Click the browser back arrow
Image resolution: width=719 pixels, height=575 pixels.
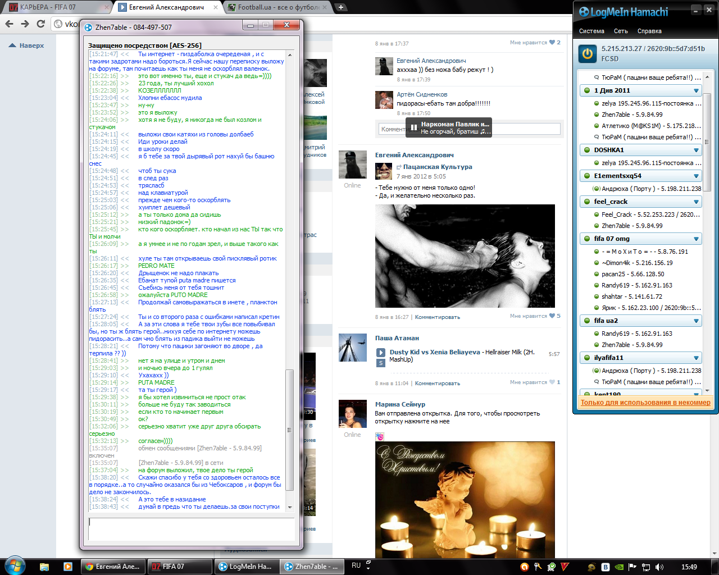pos(9,24)
